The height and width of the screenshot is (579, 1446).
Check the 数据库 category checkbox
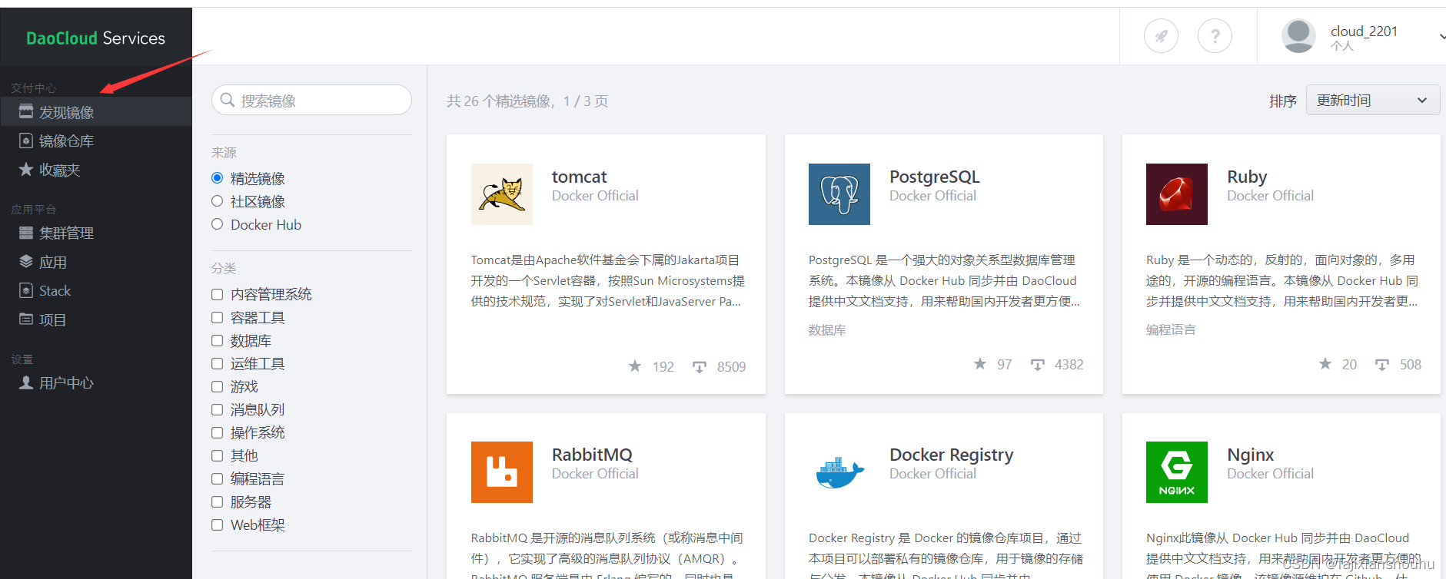coord(218,340)
